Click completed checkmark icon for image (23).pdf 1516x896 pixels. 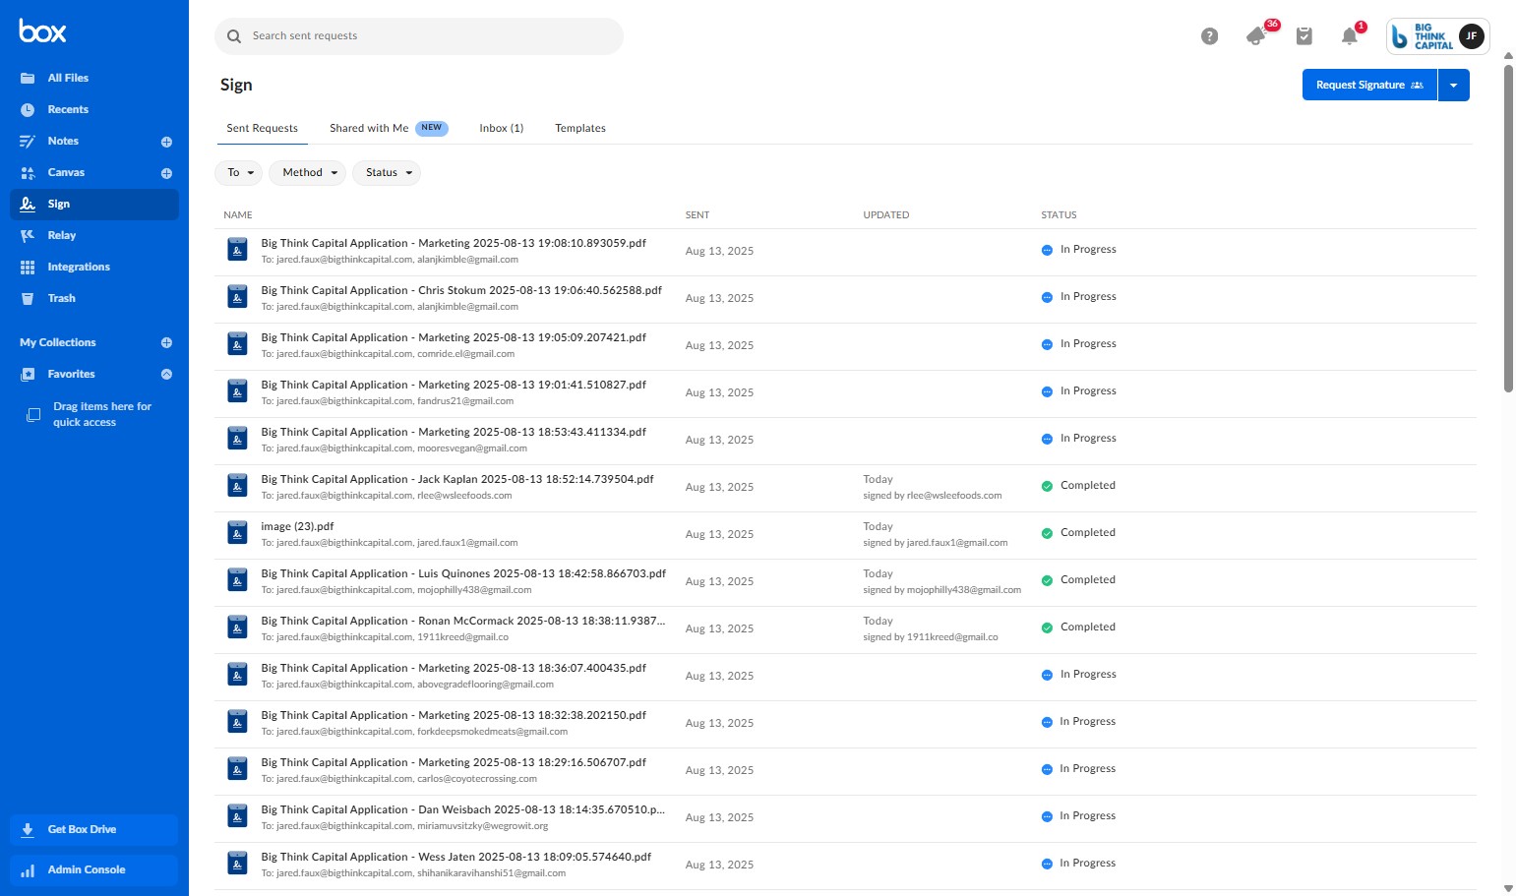click(x=1047, y=533)
